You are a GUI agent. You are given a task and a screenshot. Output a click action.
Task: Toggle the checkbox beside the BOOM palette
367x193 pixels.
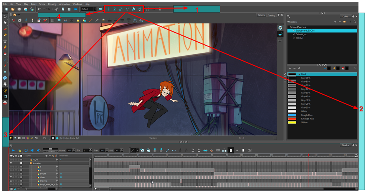pos(294,38)
